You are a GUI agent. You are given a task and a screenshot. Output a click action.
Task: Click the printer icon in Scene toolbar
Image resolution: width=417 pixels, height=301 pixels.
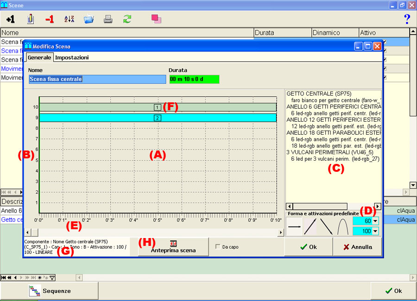point(108,19)
